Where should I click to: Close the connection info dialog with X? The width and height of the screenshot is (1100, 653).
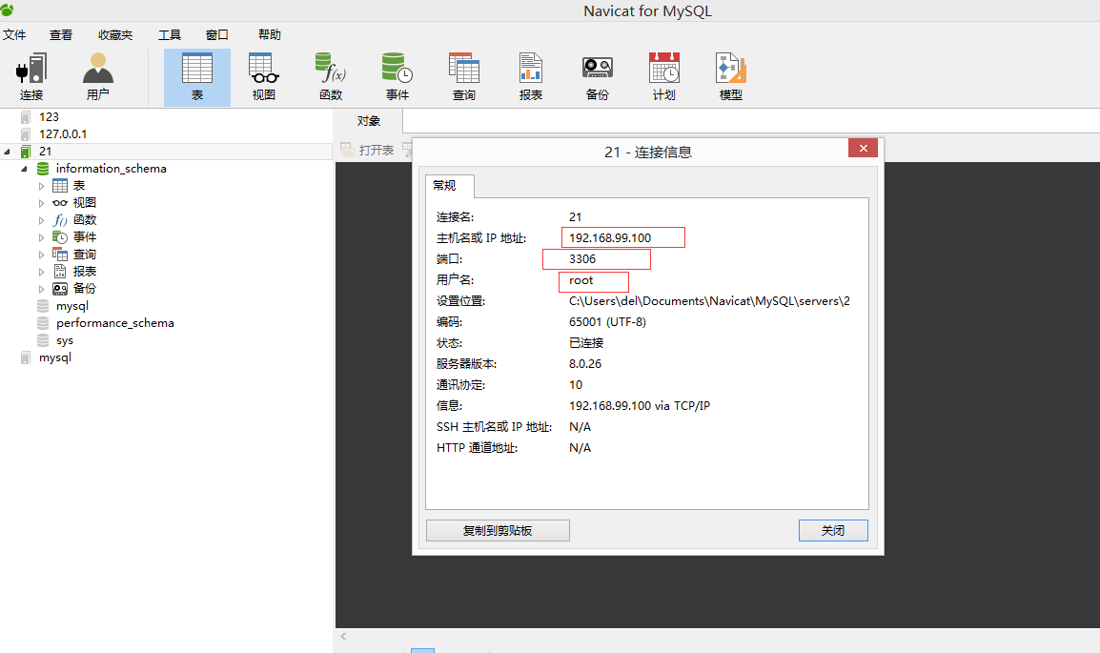tap(863, 148)
